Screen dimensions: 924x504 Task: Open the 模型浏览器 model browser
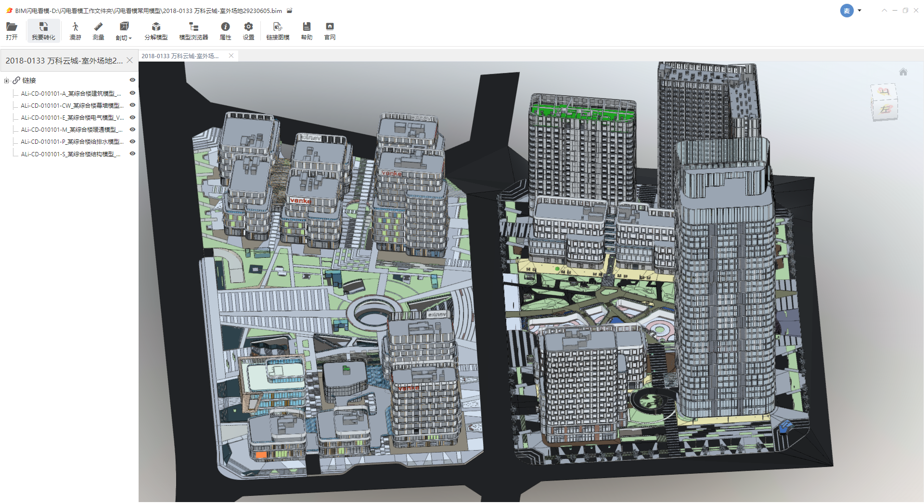coord(193,31)
